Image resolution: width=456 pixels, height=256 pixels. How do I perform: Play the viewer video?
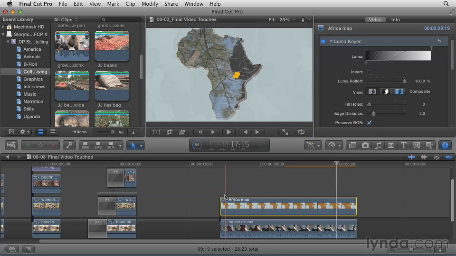pos(229,132)
